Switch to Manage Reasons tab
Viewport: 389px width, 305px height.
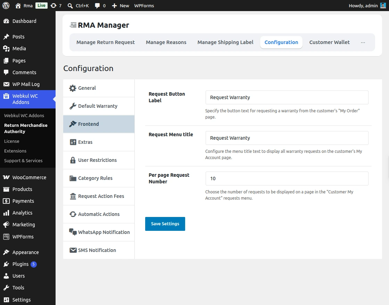pyautogui.click(x=166, y=42)
